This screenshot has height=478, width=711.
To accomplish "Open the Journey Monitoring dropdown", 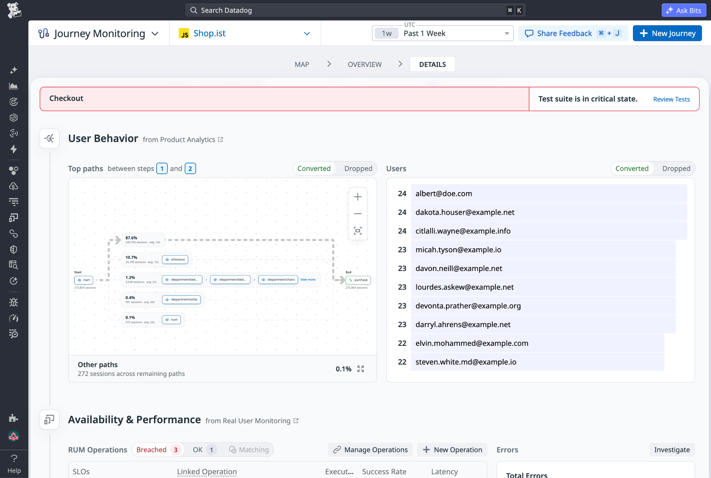I will coord(99,33).
